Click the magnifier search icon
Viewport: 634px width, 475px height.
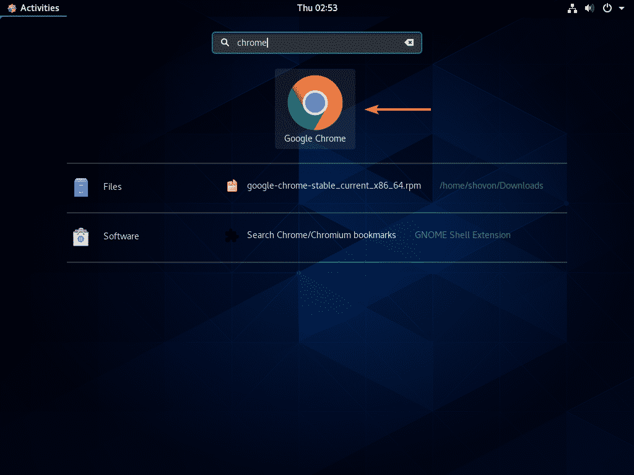click(x=225, y=43)
